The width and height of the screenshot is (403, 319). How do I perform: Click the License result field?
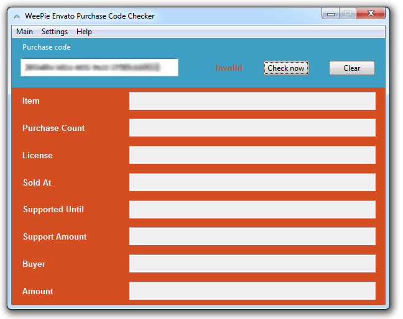tap(252, 155)
